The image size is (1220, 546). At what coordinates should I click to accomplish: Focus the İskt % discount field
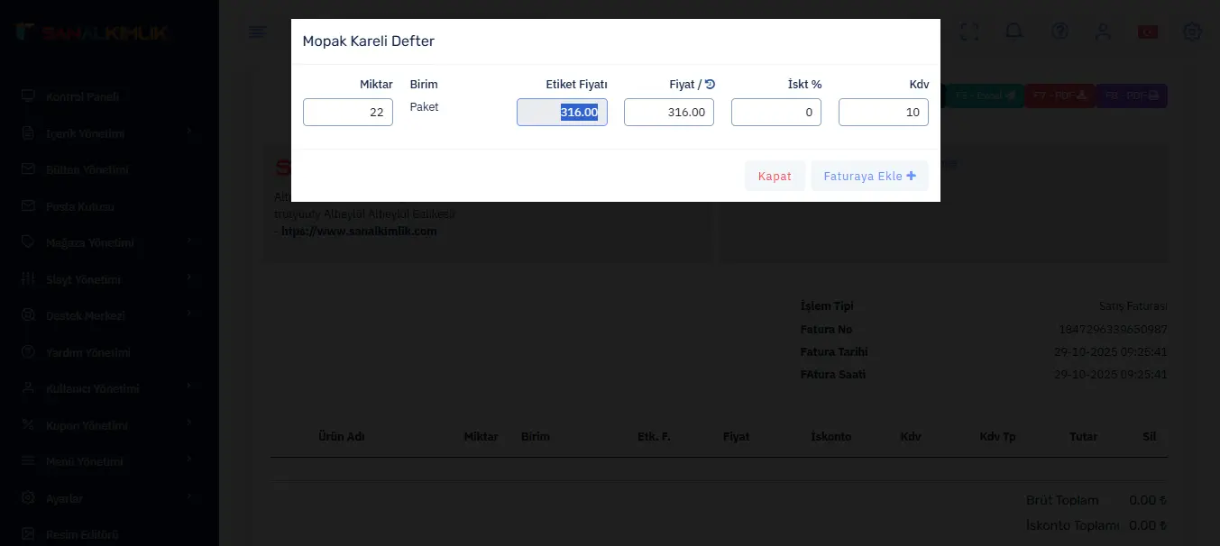pos(775,113)
